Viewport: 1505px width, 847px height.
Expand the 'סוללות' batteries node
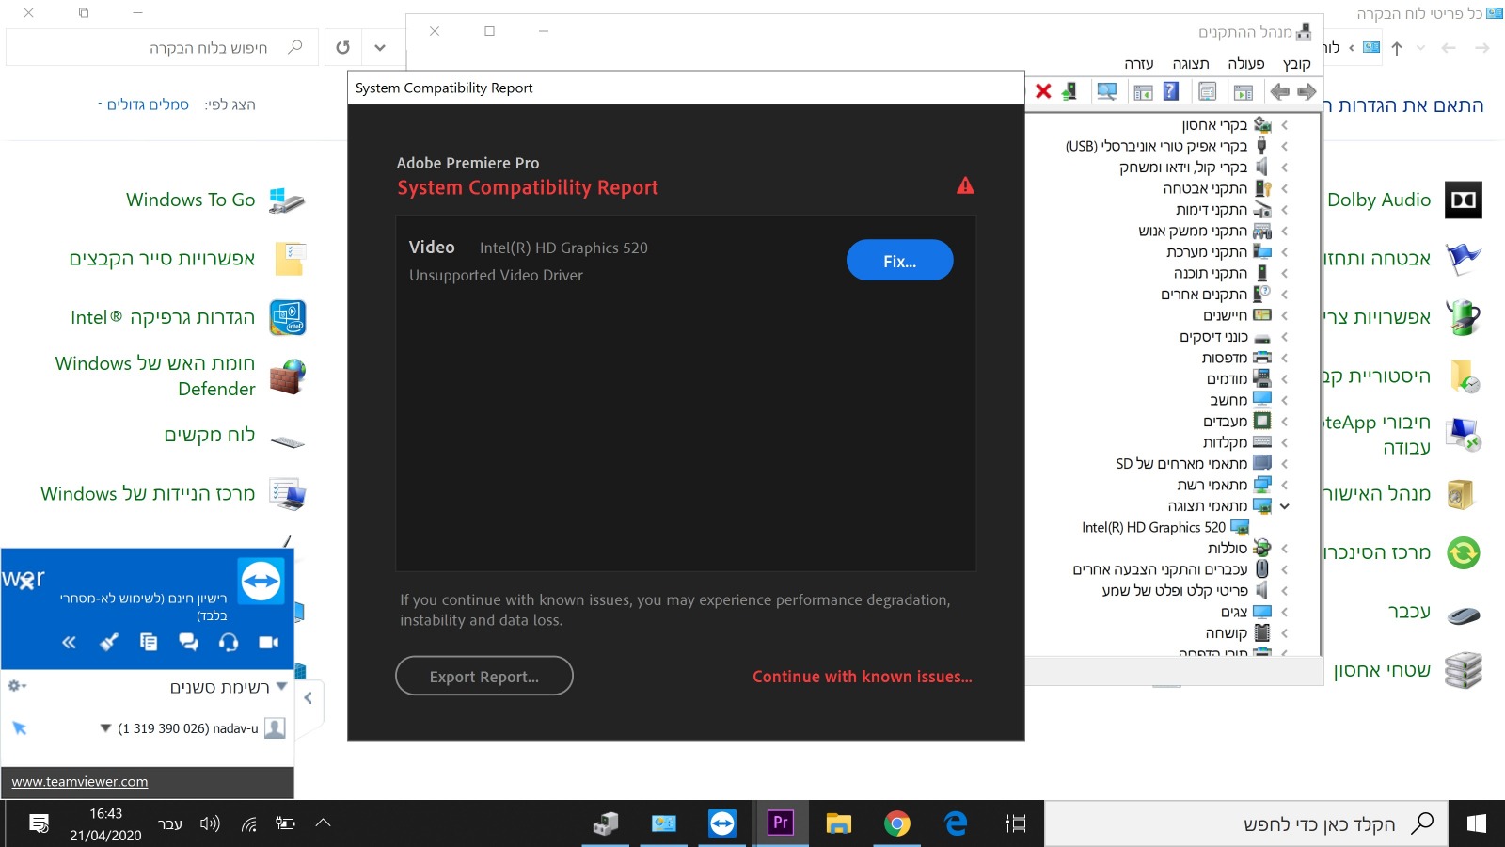pos(1285,549)
